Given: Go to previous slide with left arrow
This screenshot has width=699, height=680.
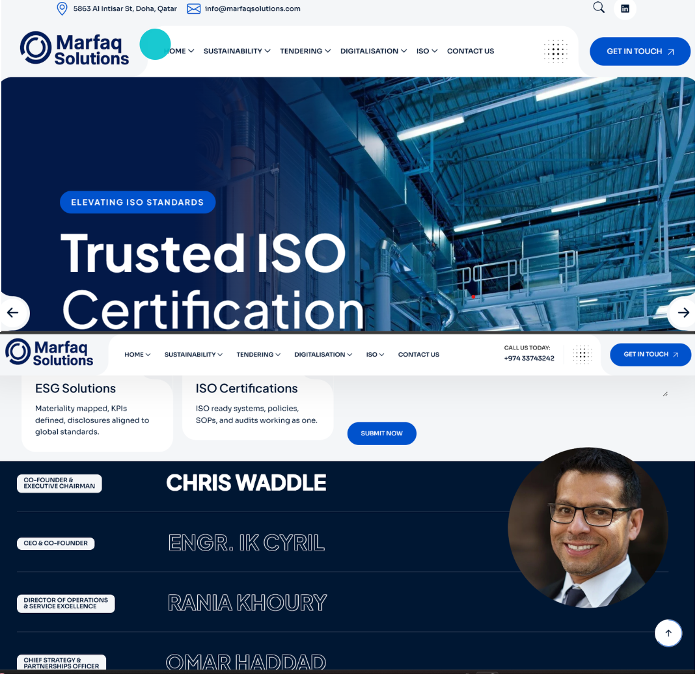Looking at the screenshot, I should (x=13, y=313).
